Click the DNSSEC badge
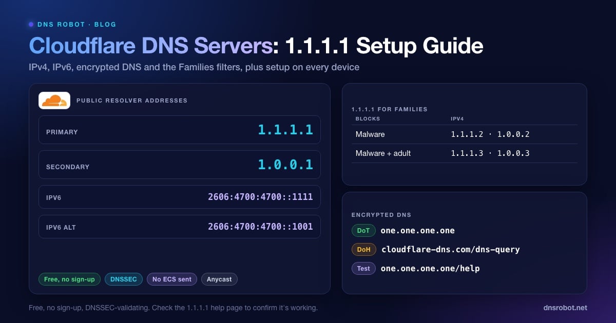This screenshot has height=323, width=616. point(124,279)
